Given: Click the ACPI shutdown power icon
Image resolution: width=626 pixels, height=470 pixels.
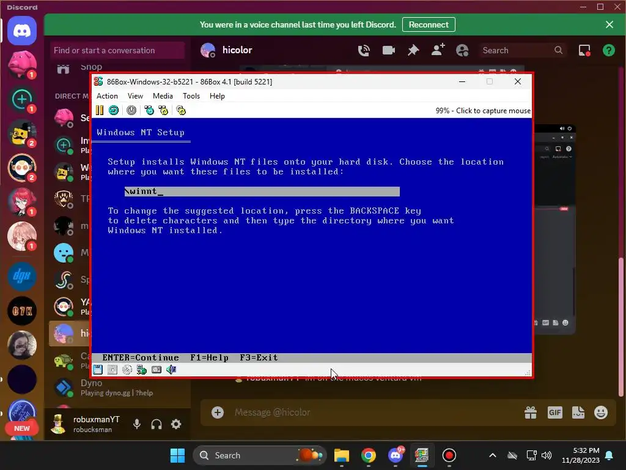Looking at the screenshot, I should tap(131, 110).
